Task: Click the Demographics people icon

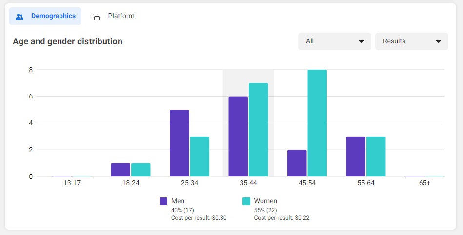Action: 20,16
